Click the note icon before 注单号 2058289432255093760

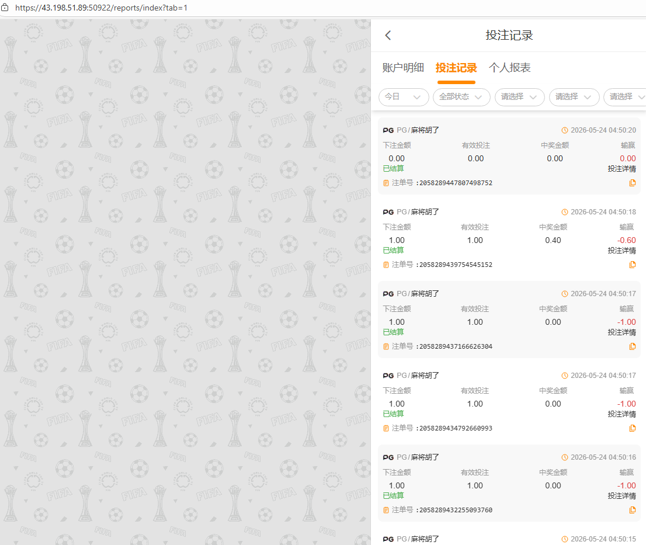pos(386,510)
